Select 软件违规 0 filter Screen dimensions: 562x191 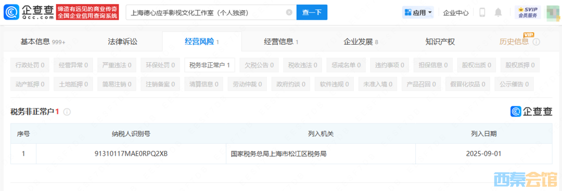pos(334,85)
